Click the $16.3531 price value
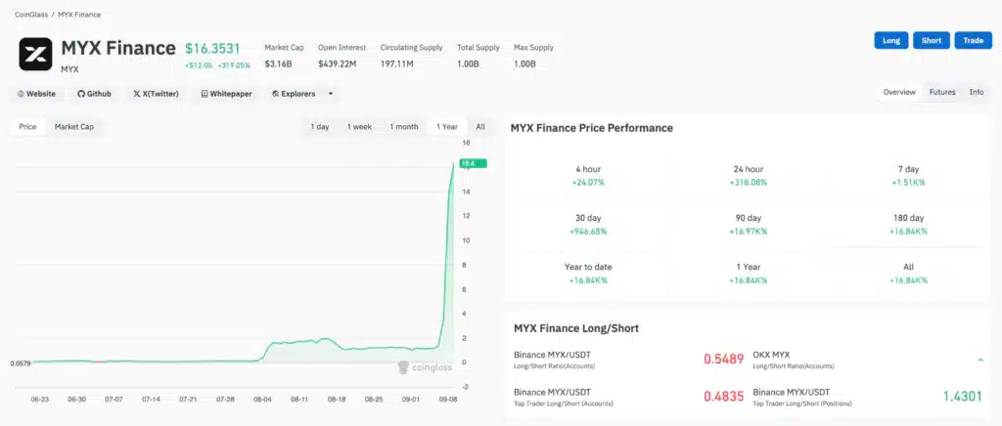1002x426 pixels. pos(212,49)
